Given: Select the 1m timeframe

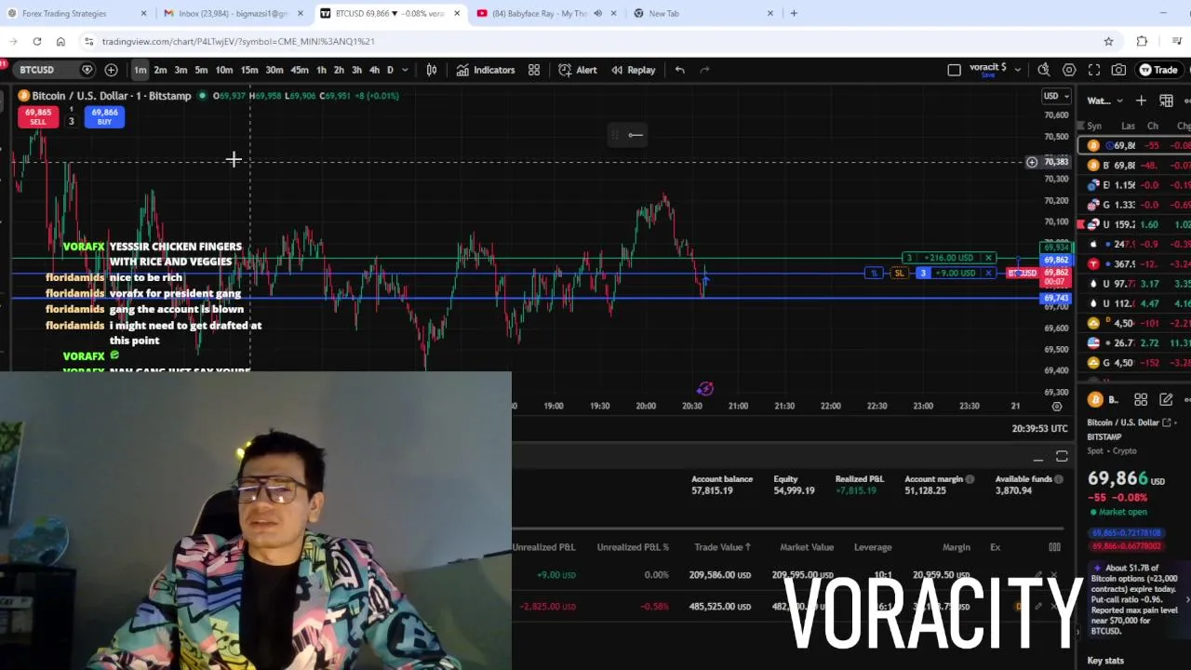Looking at the screenshot, I should tap(140, 70).
